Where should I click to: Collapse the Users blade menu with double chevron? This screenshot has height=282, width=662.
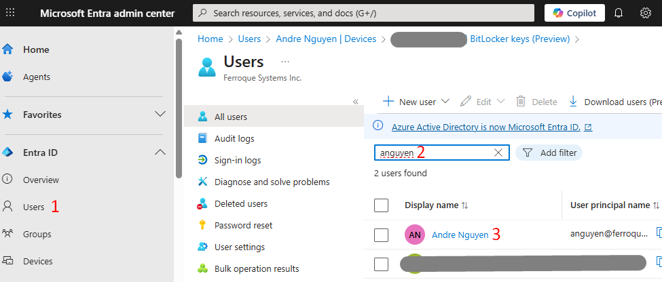point(356,102)
